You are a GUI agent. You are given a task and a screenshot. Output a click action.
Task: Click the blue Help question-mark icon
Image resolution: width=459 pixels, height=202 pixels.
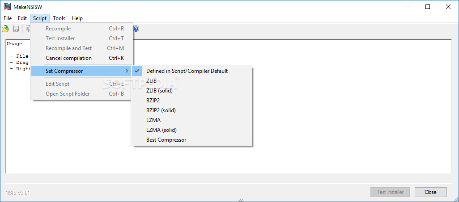tap(136, 29)
